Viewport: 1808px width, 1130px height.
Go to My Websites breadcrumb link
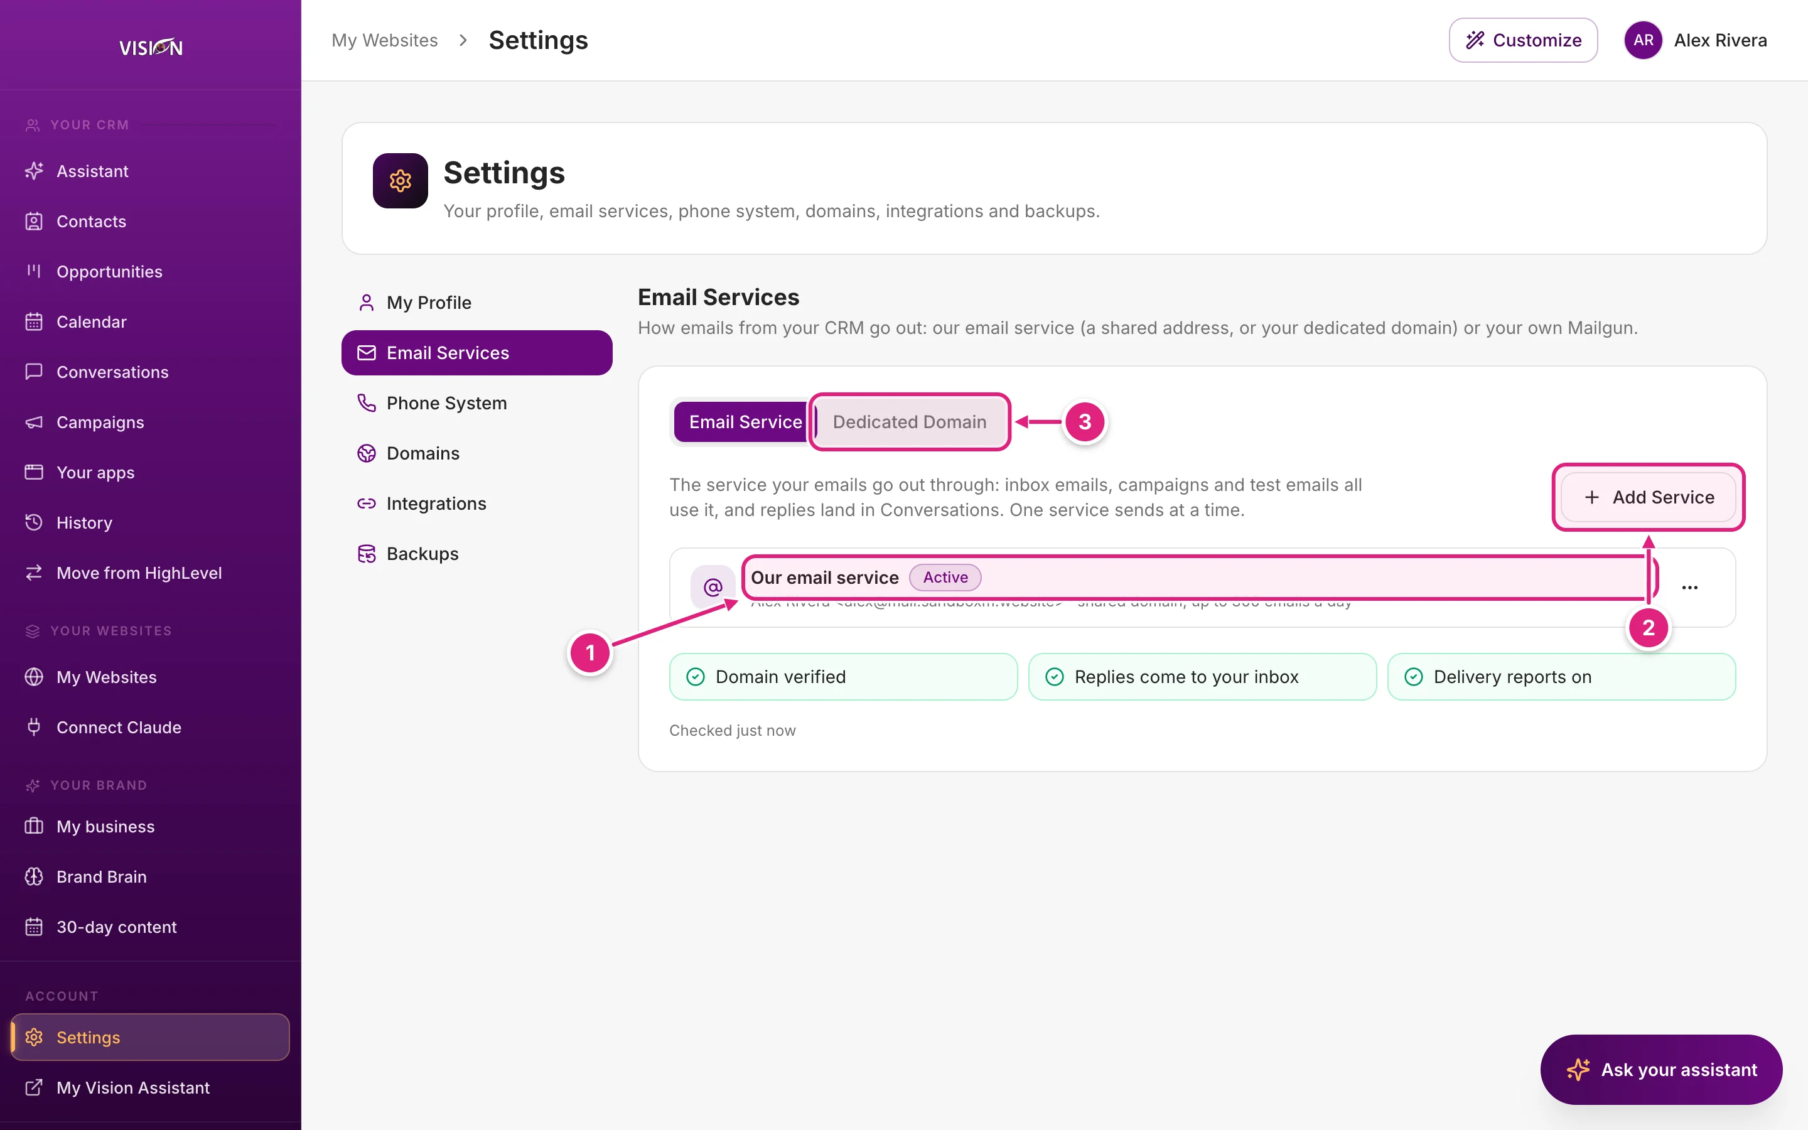pos(385,40)
